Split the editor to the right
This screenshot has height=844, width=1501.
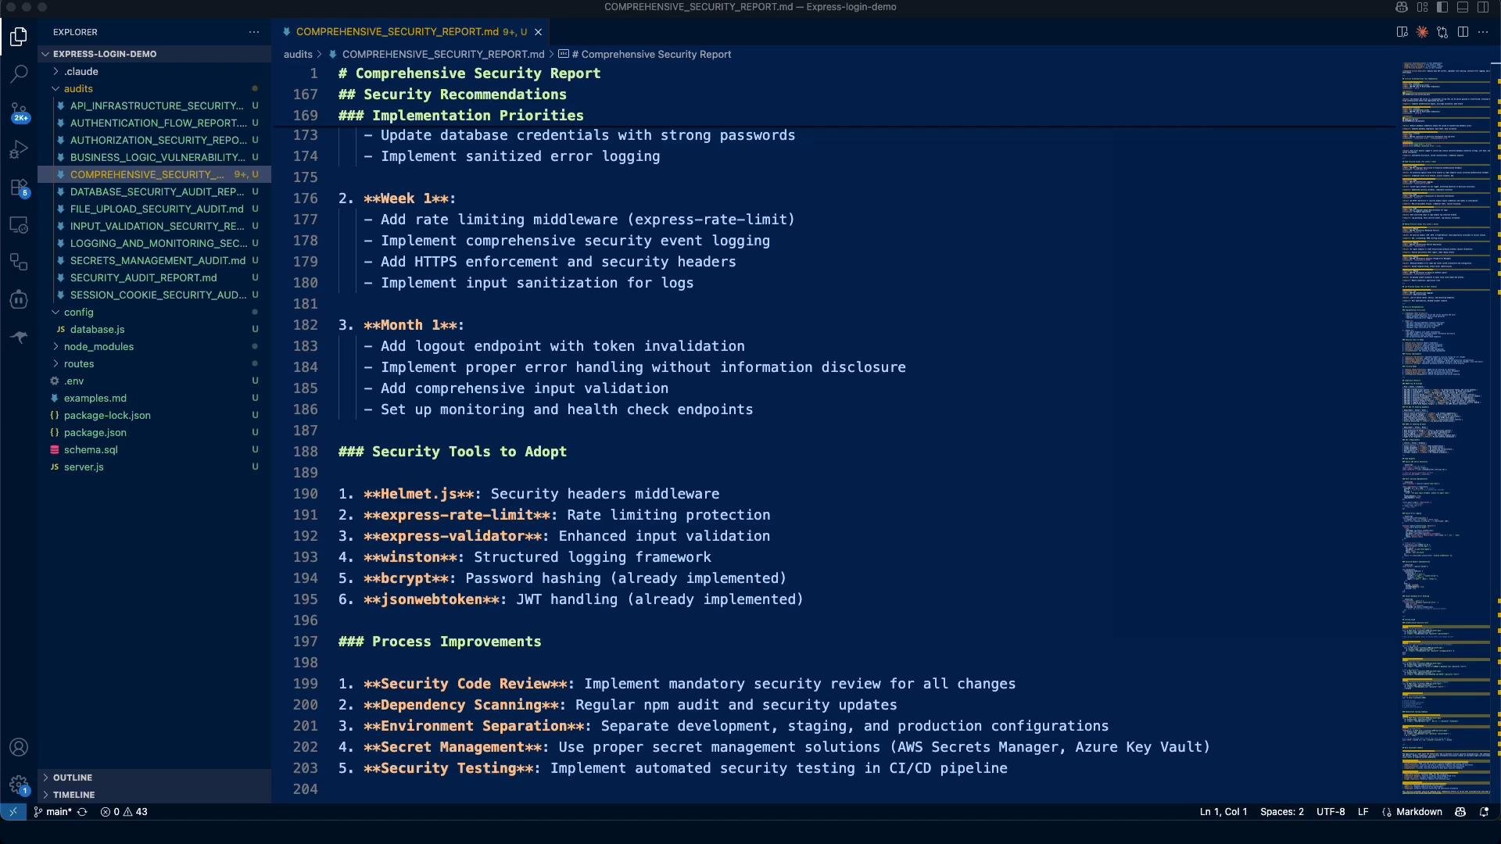pos(1463,32)
